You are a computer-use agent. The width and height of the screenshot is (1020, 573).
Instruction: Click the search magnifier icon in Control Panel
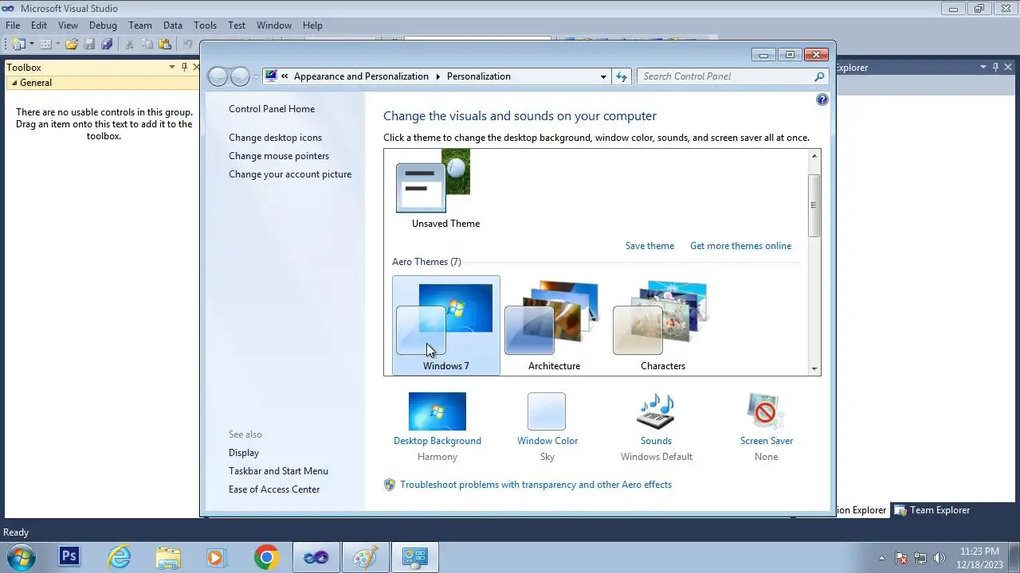pyautogui.click(x=819, y=76)
